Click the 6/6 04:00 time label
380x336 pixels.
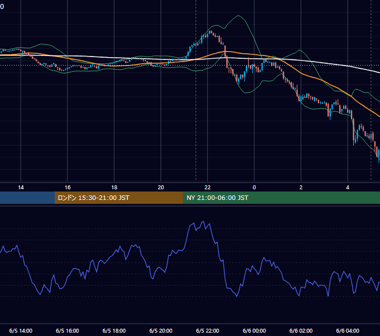(x=348, y=330)
